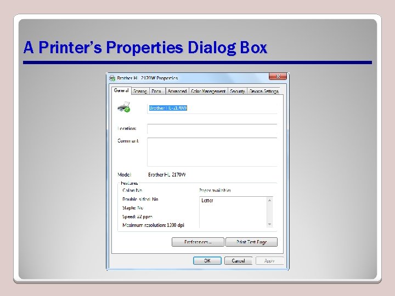This screenshot has width=395, height=296.
Task: Click the Comment text box
Action: click(x=212, y=152)
